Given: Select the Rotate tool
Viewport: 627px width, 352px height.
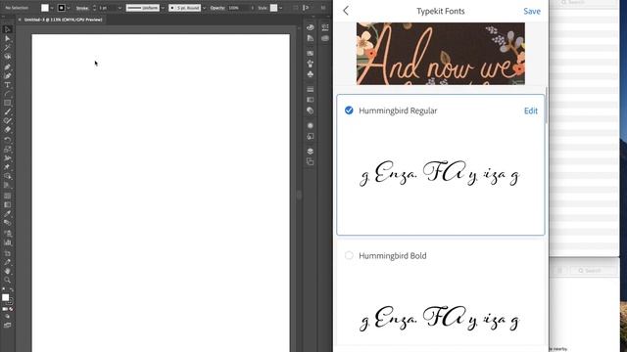Looking at the screenshot, I should (x=7, y=140).
